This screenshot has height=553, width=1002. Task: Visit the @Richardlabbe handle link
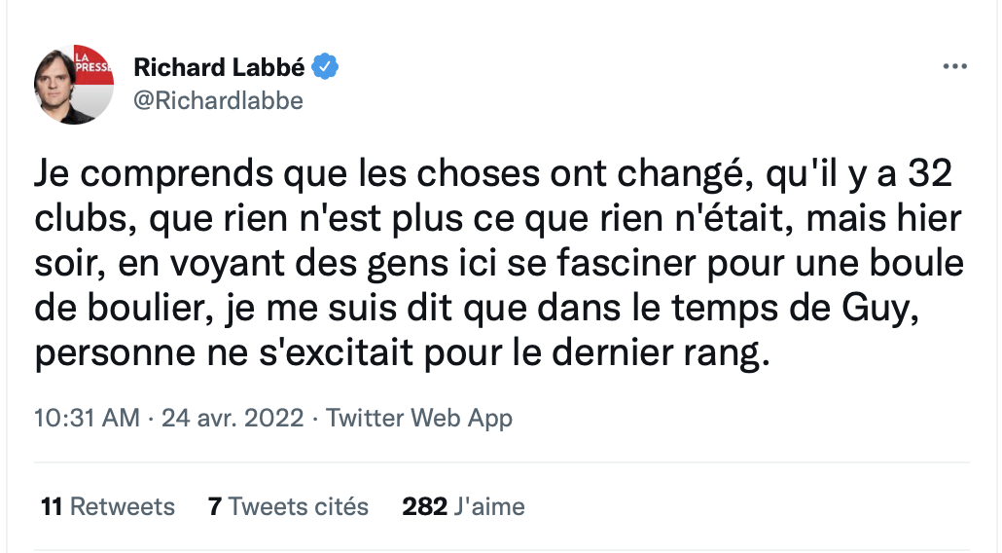click(218, 100)
